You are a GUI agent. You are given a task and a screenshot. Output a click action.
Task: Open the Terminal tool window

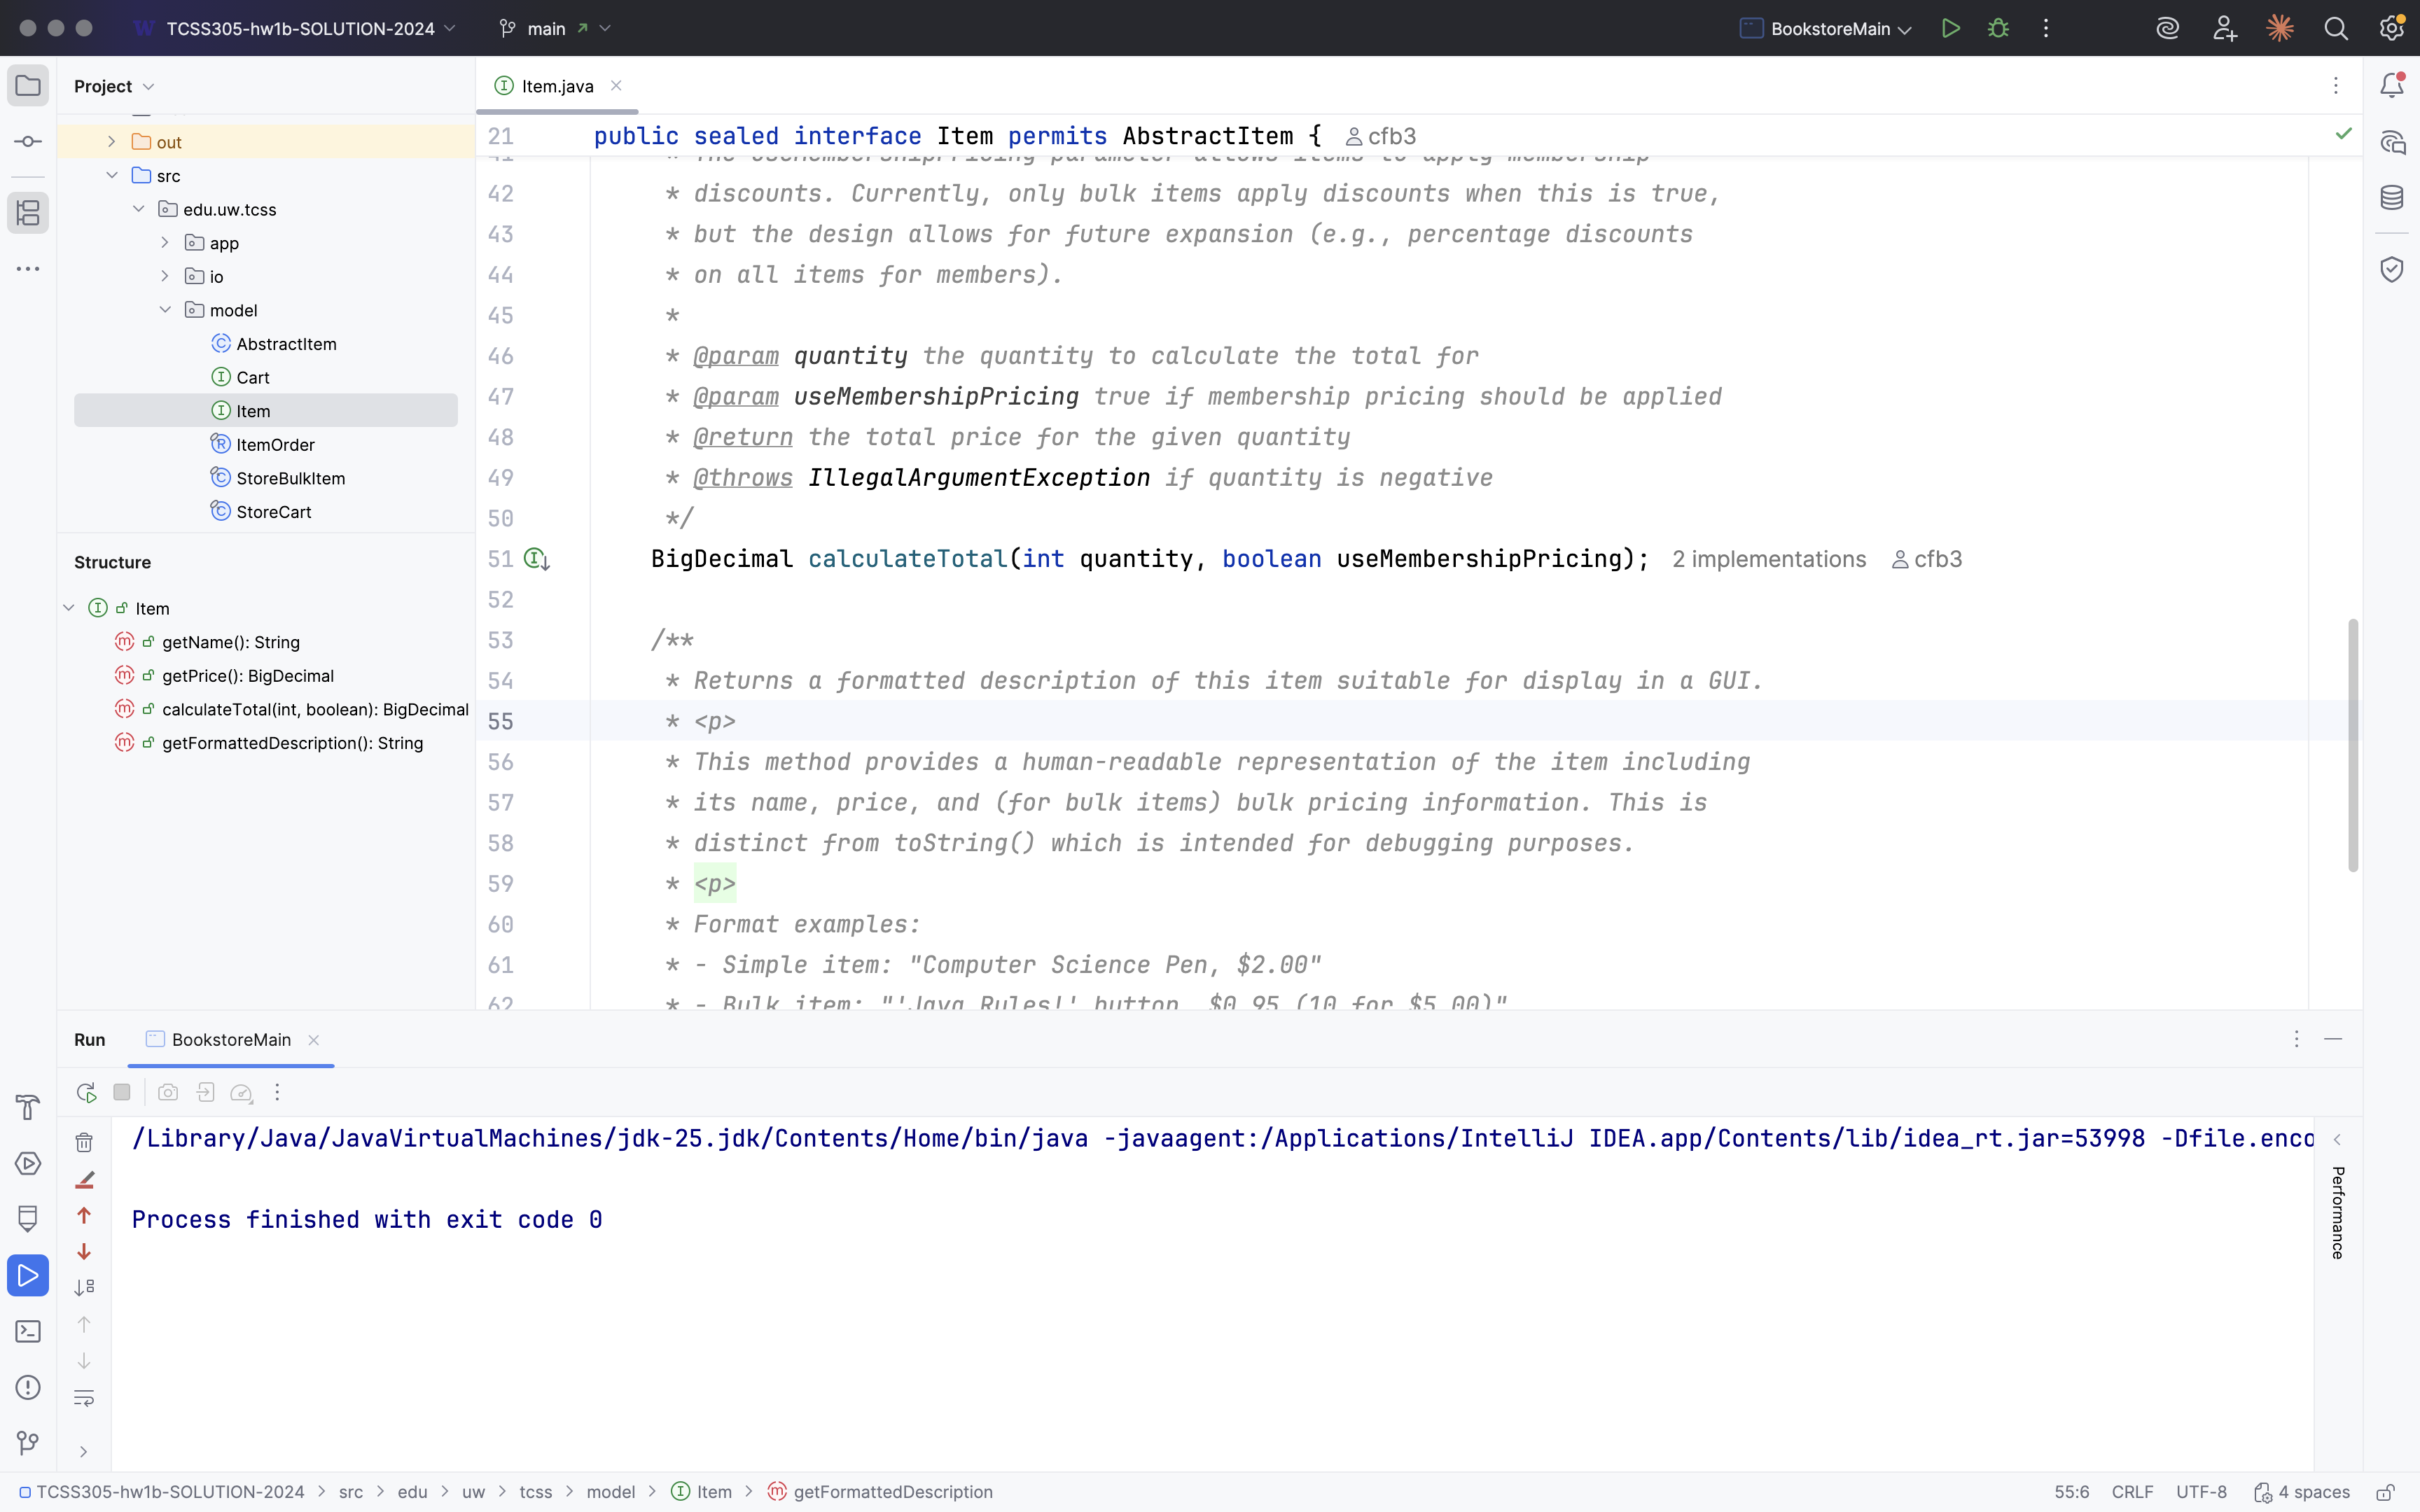click(x=27, y=1331)
